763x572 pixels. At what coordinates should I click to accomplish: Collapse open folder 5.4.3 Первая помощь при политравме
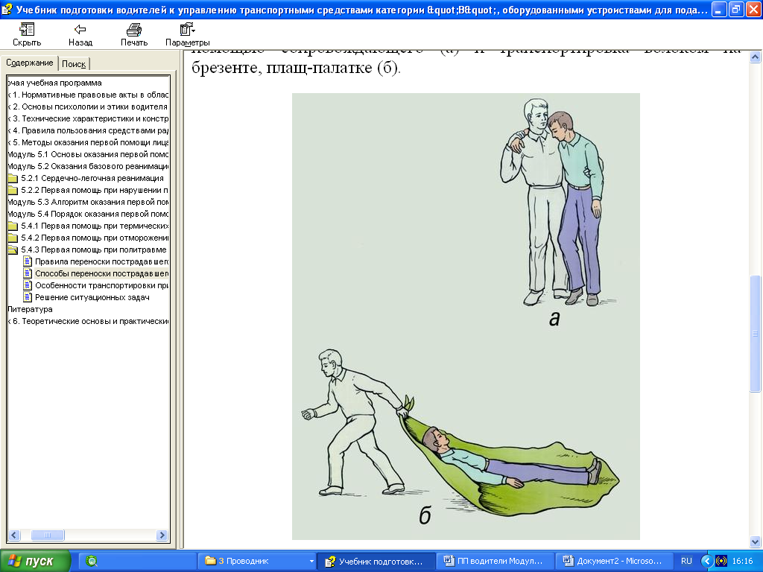pos(13,250)
